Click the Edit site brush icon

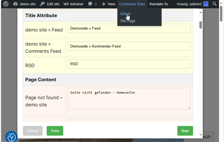click(42, 4)
